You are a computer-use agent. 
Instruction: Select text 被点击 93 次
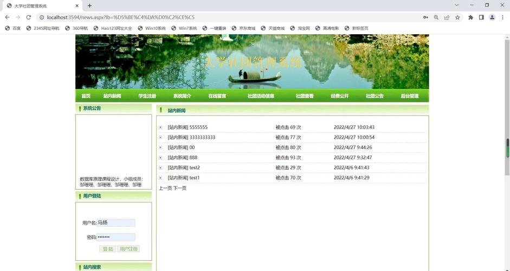(288, 158)
